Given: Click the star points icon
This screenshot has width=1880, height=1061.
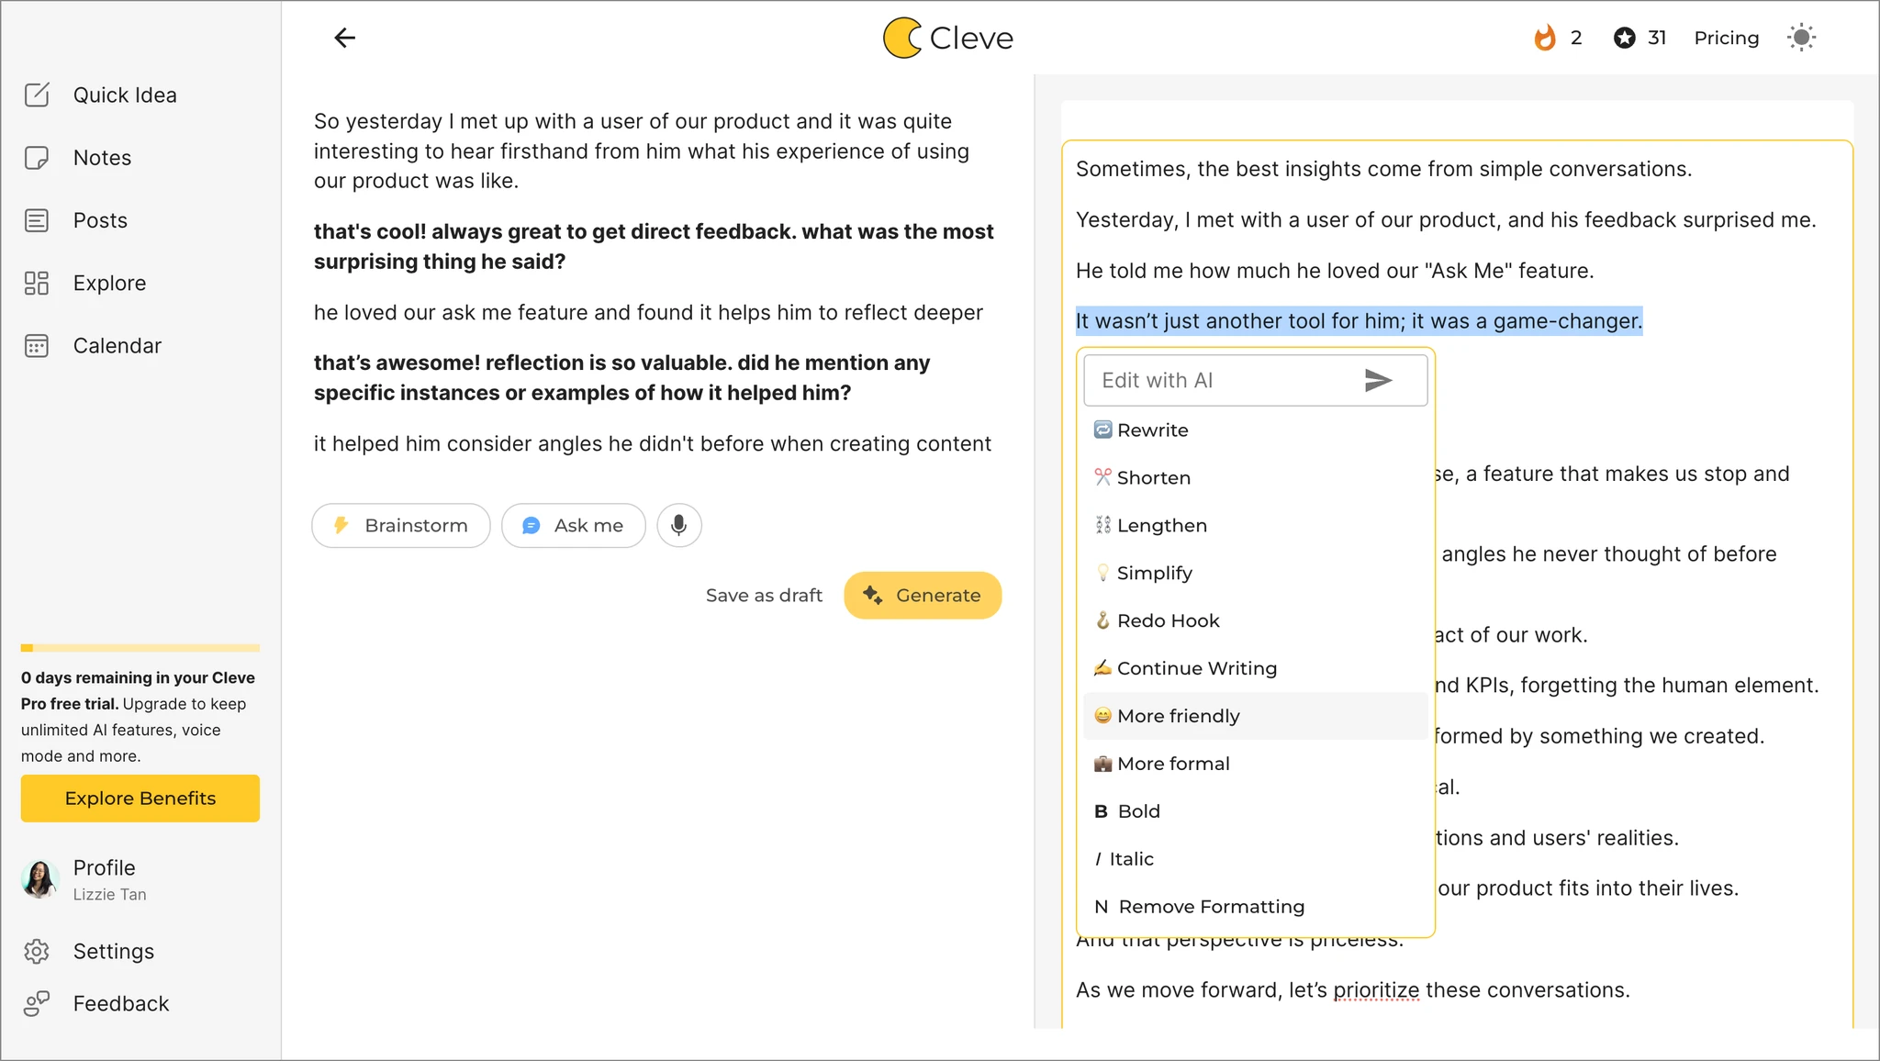Looking at the screenshot, I should click(1624, 38).
